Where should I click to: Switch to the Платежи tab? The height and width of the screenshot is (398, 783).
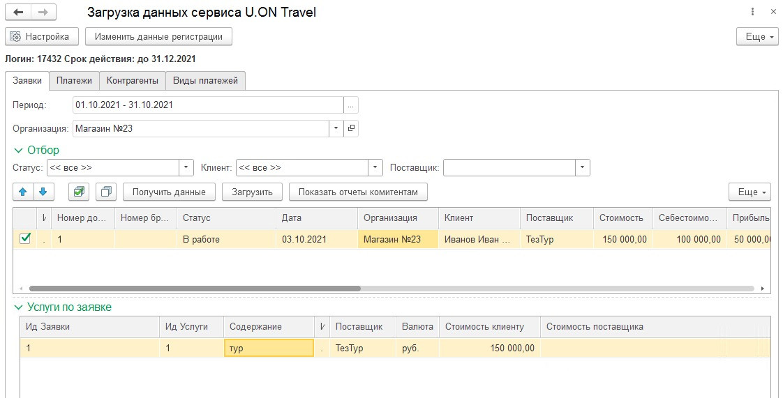click(x=74, y=81)
